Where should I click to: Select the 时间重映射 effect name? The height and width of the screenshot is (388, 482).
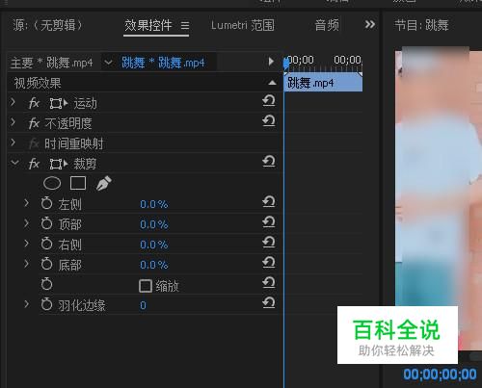tap(74, 143)
